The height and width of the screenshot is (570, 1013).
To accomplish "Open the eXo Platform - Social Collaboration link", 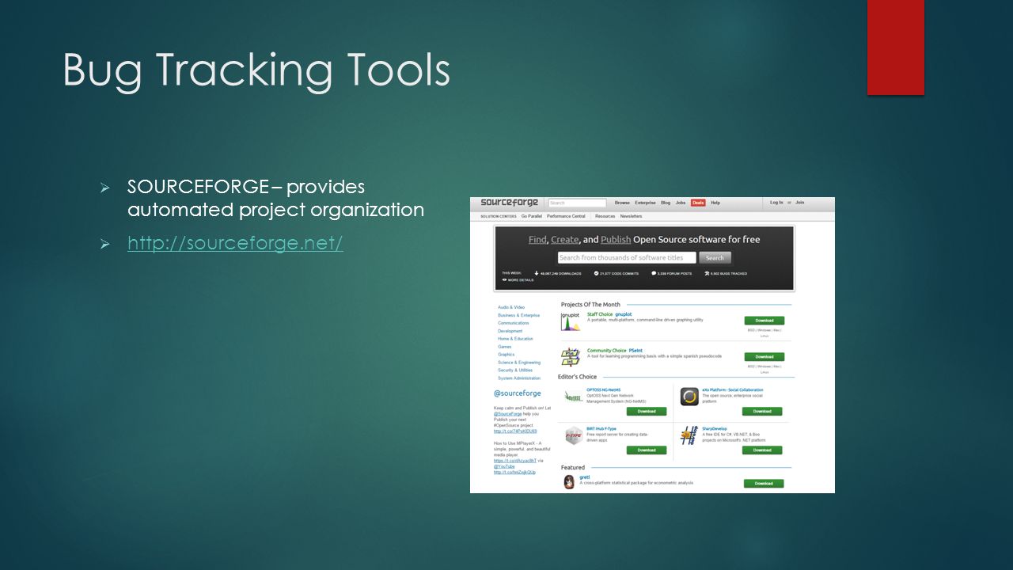I will 733,389.
